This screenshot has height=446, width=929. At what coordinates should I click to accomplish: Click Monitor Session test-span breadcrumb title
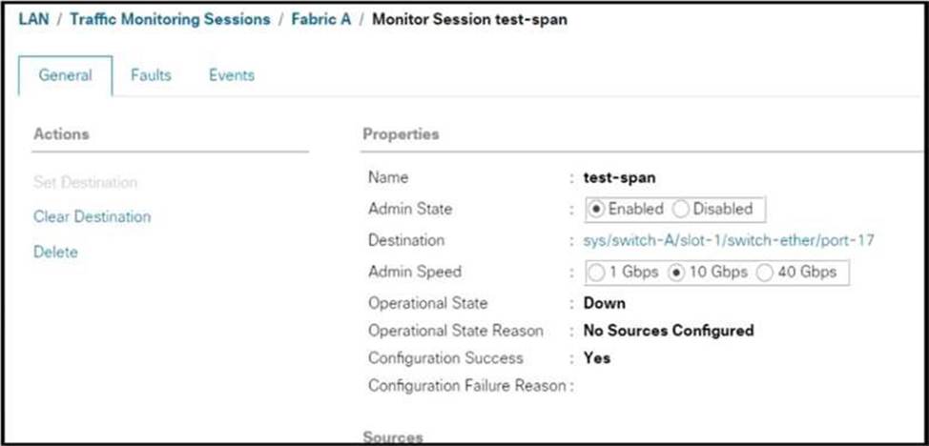tap(469, 19)
